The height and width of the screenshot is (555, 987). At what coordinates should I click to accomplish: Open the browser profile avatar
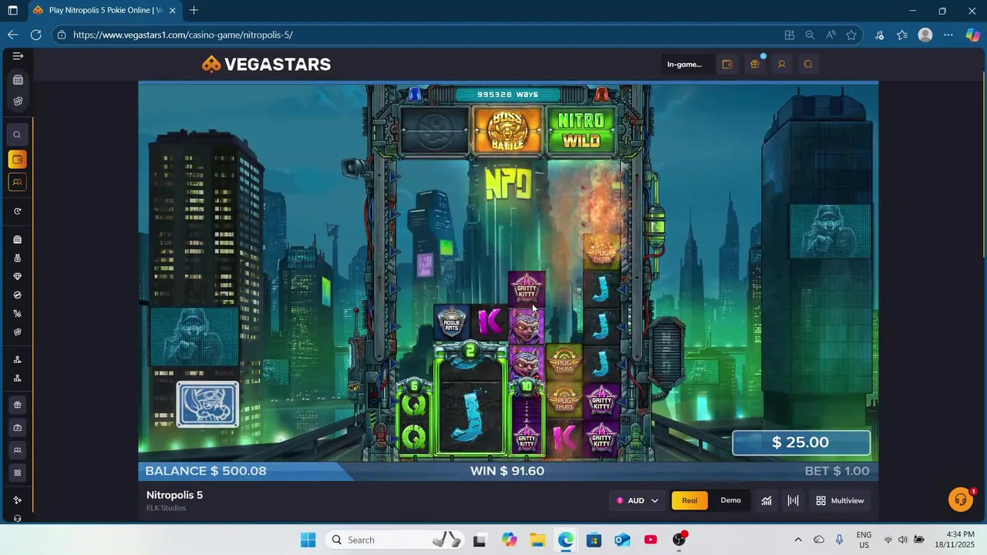[x=925, y=35]
